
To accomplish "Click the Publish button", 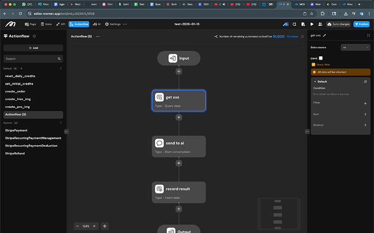I will tap(361, 24).
